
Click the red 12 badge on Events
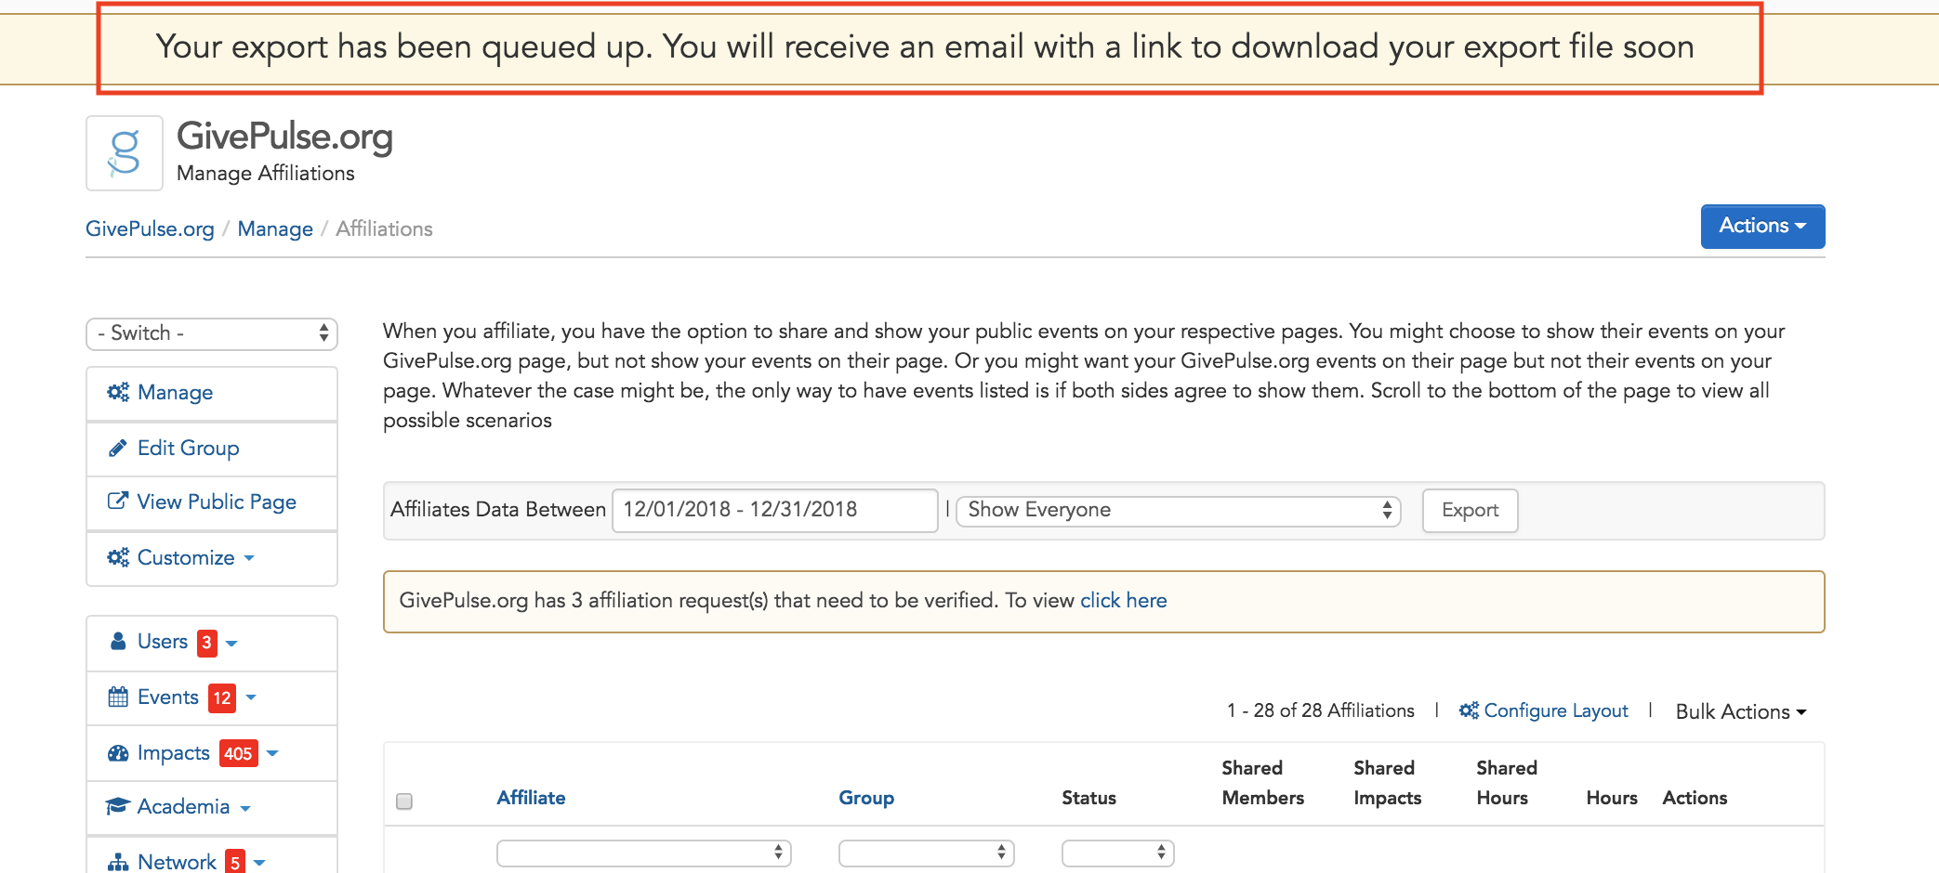click(x=222, y=697)
